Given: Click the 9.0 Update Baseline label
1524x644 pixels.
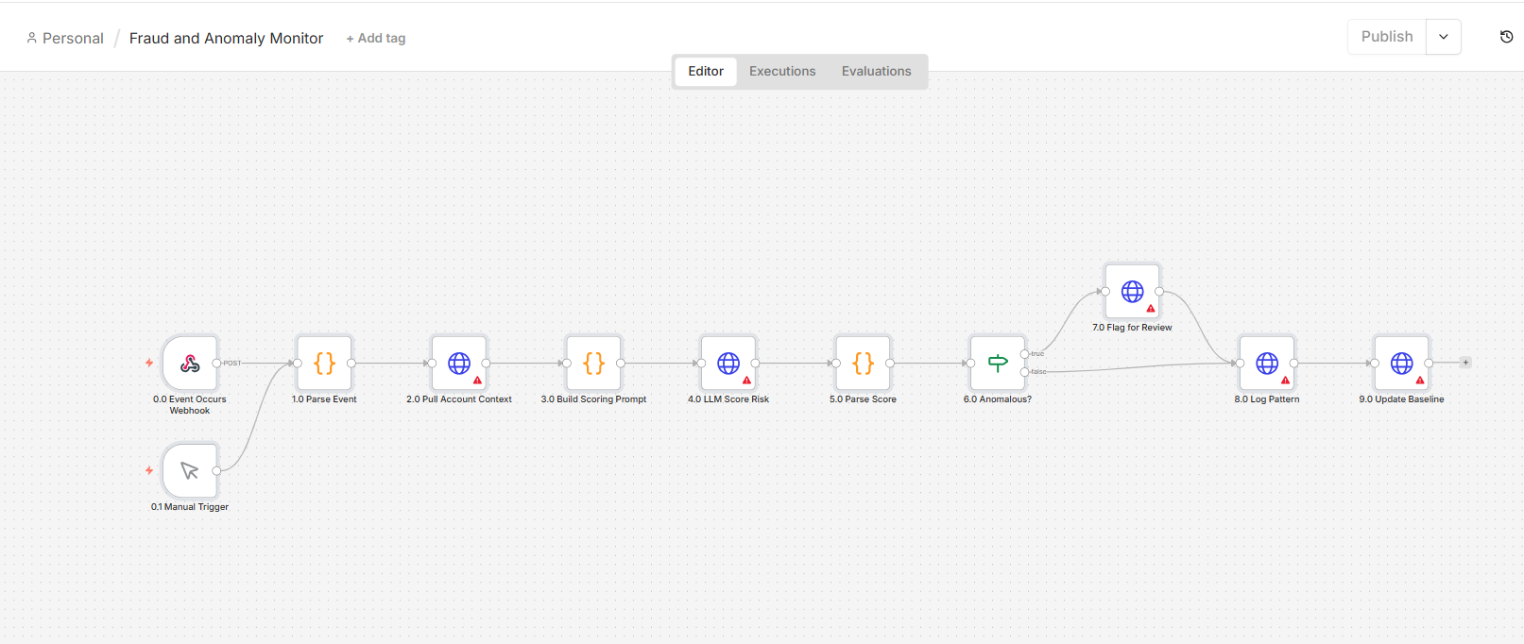Looking at the screenshot, I should 1402,399.
